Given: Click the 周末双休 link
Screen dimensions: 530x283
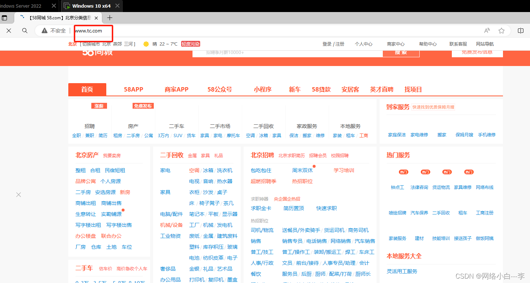Looking at the screenshot, I should tap(302, 170).
